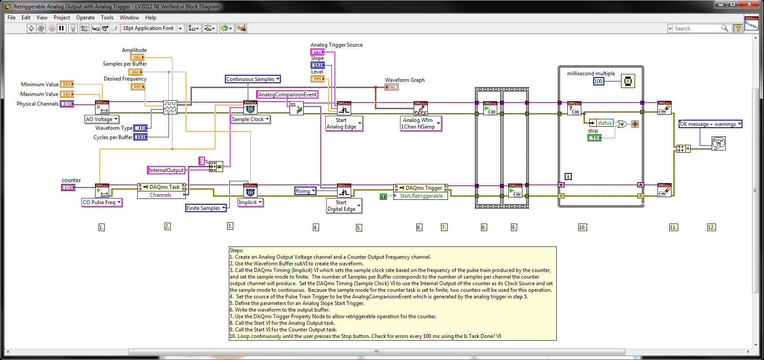Open the Continuous Samples enum constant

[253, 79]
